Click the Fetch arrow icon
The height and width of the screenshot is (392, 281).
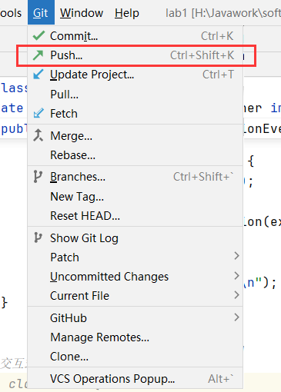tap(38, 113)
